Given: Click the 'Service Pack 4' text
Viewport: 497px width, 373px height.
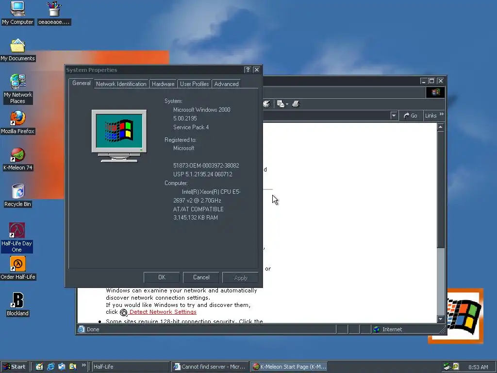Looking at the screenshot, I should pyautogui.click(x=191, y=127).
